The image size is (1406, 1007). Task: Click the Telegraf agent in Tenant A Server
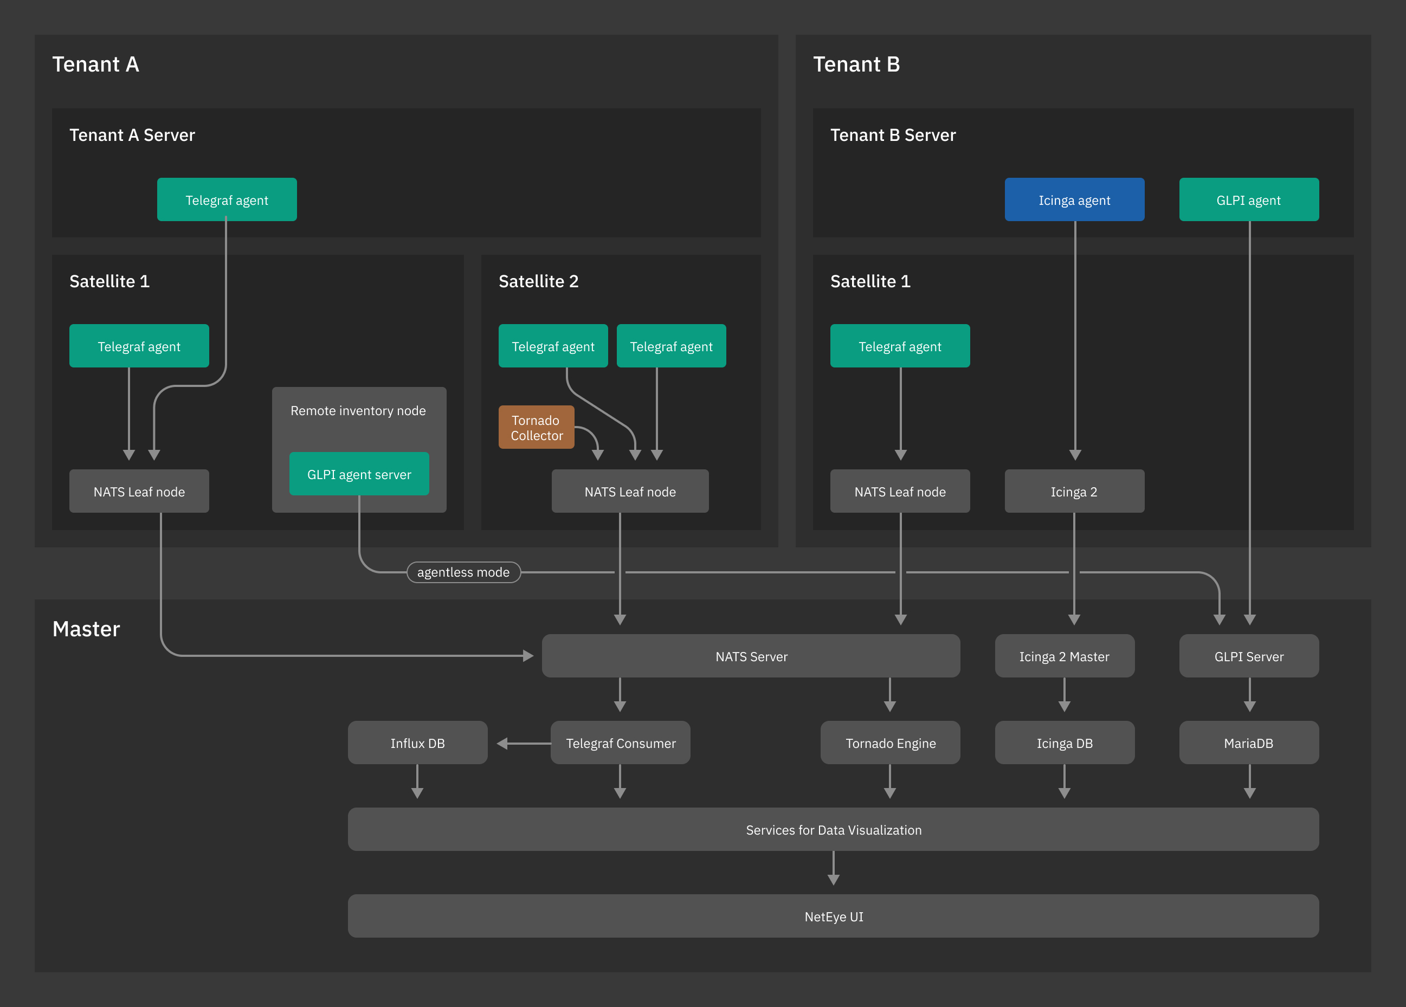tap(227, 199)
